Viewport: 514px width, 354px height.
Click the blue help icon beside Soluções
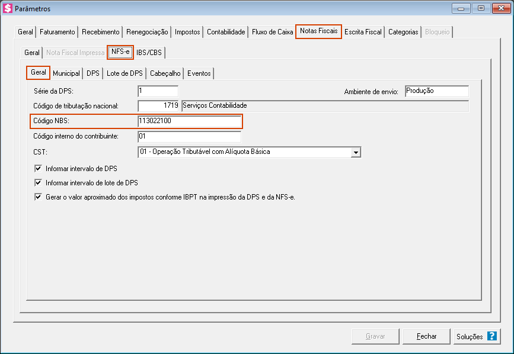point(491,336)
